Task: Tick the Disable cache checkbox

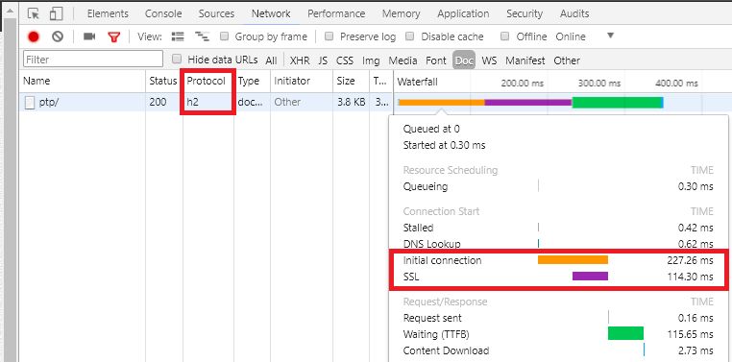Action: click(410, 36)
